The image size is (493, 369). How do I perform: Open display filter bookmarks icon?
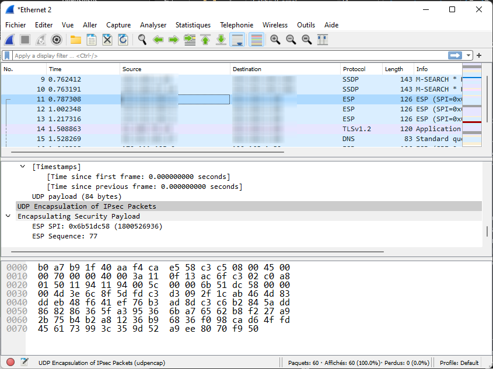tap(7, 55)
